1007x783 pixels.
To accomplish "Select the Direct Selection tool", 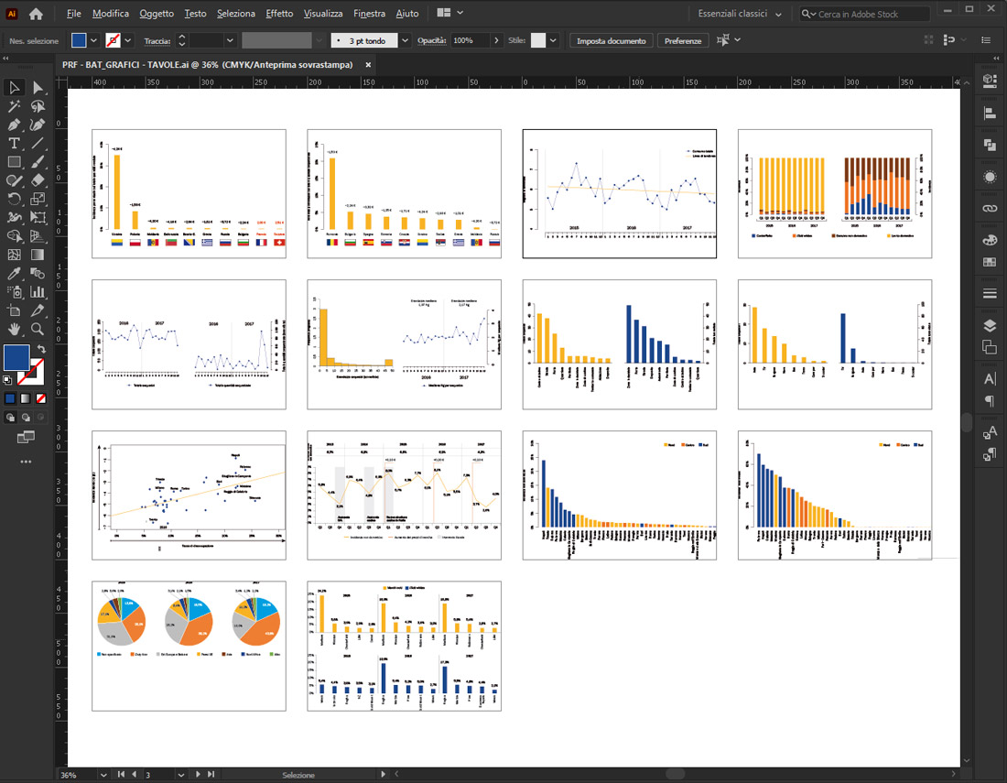I will click(38, 88).
